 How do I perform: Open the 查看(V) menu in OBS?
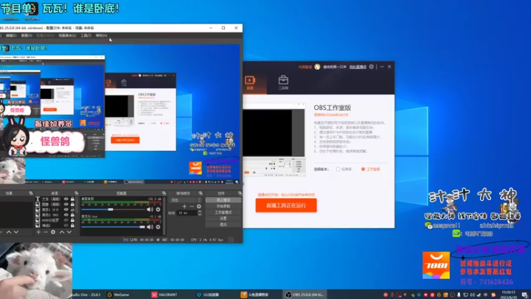tap(27, 36)
